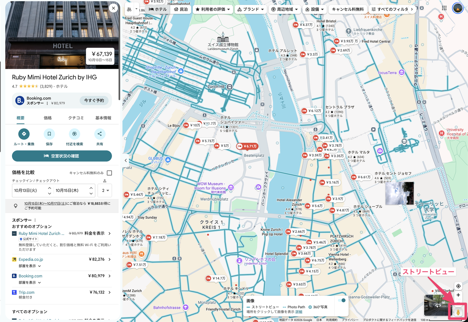Open sponsor info three-dot menu

[x=35, y=220]
